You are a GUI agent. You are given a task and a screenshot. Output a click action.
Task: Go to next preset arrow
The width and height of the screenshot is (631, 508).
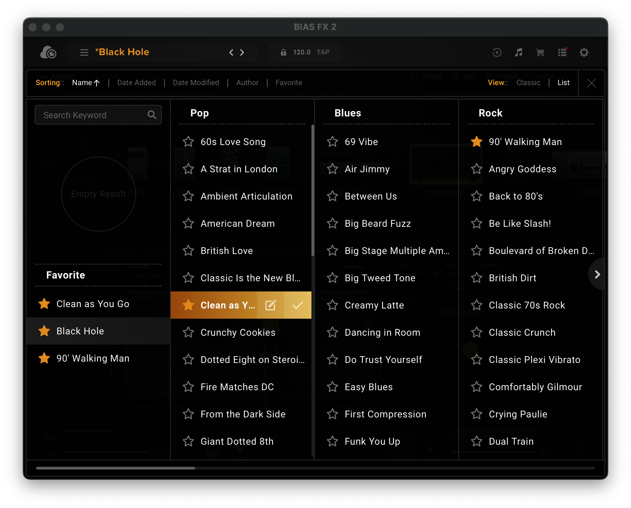[242, 52]
